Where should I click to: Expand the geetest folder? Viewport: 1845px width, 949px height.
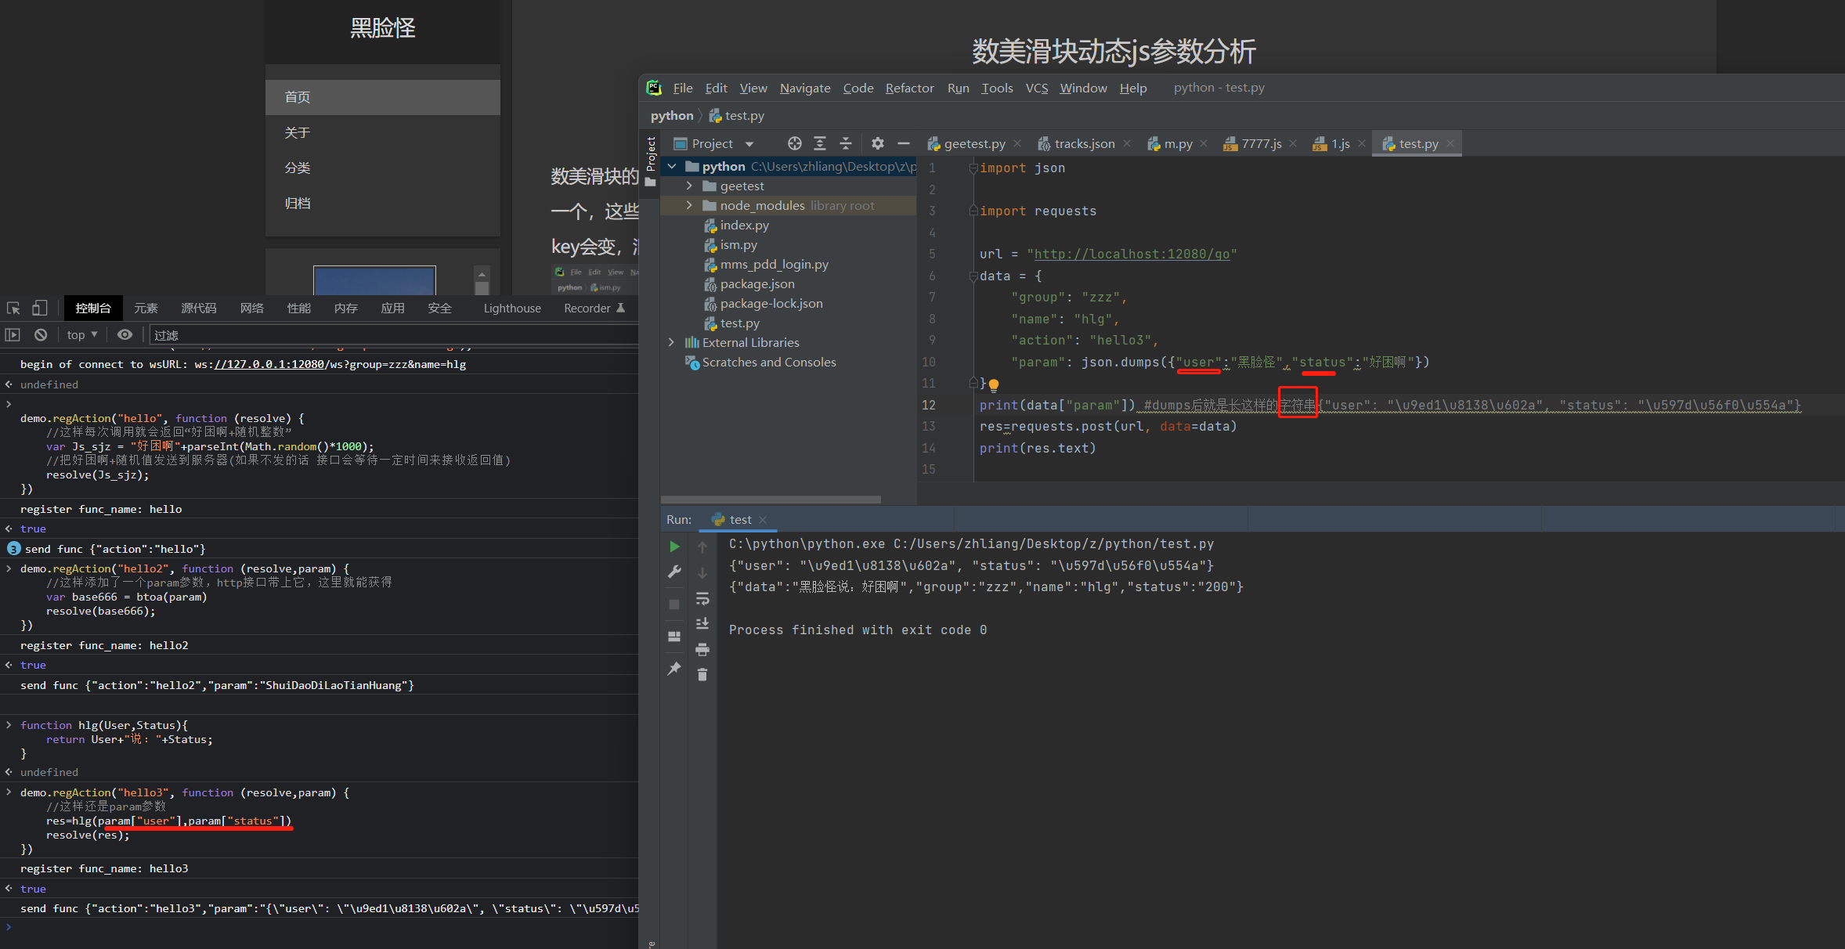[x=689, y=186]
